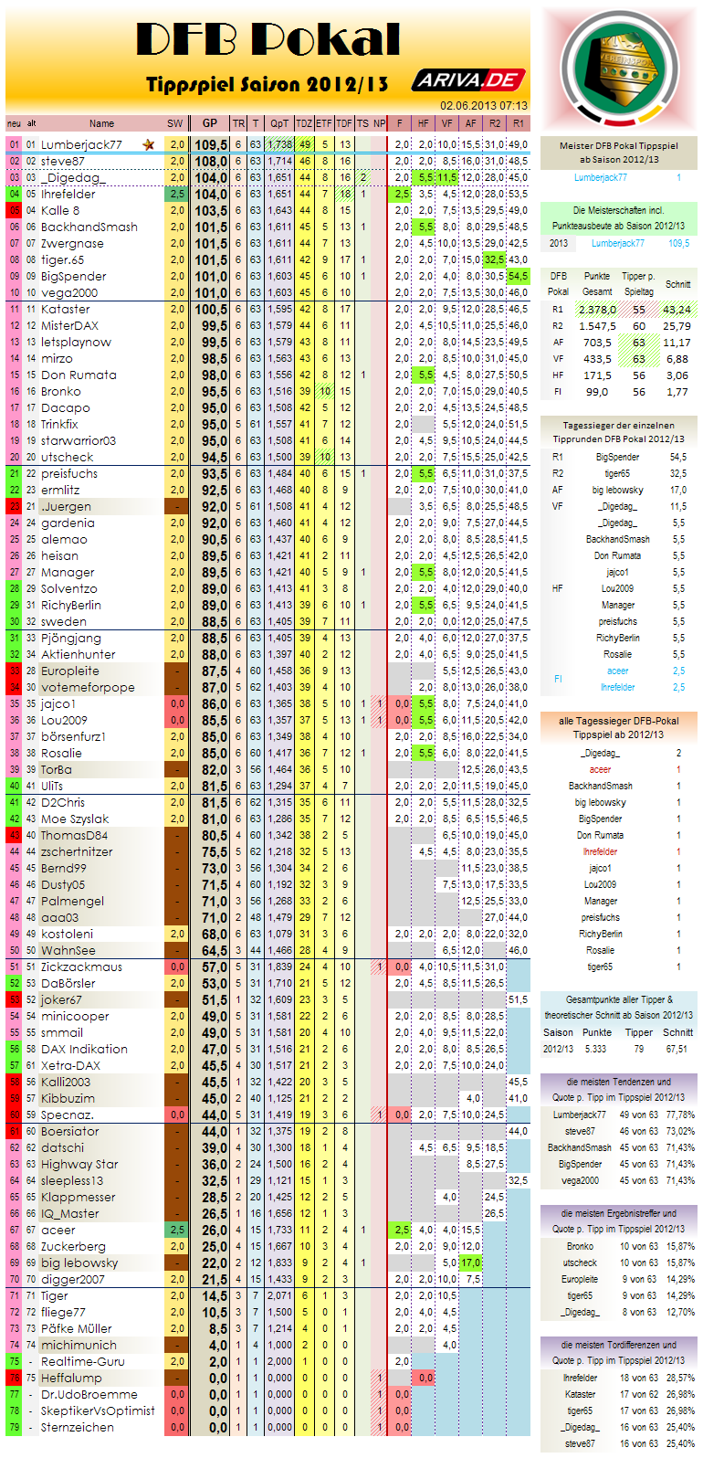Image resolution: width=703 pixels, height=1458 pixels.
Task: Click player name 'MisterDAX'
Action: click(69, 325)
